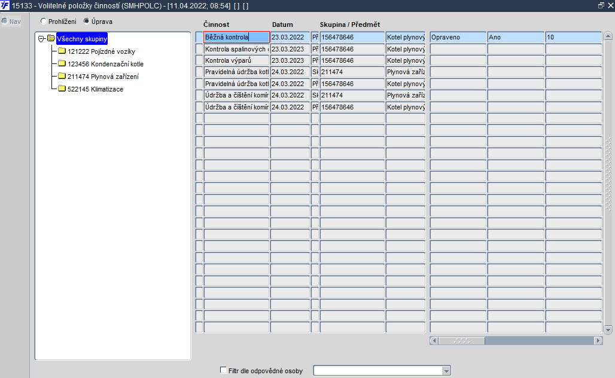Viewport: 615px width, 378px height.
Task: Click the restore window icon in title bar
Action: [x=601, y=5]
